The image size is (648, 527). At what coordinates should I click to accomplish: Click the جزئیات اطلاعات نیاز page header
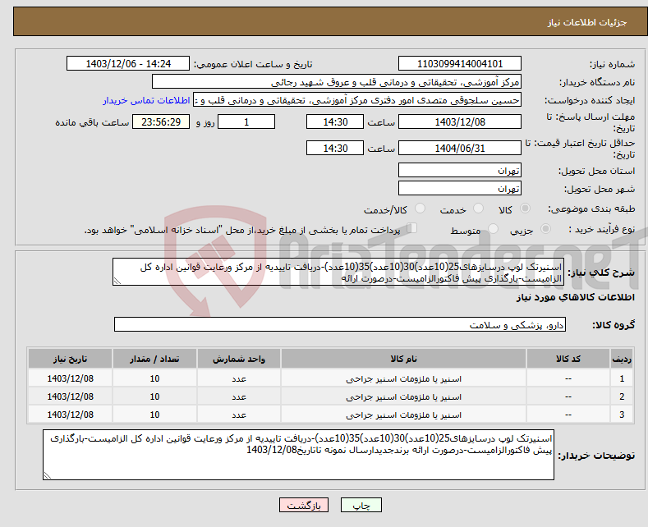587,22
